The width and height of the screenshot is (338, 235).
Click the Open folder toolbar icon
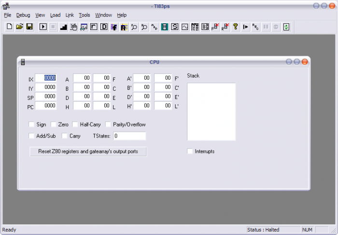click(x=19, y=27)
